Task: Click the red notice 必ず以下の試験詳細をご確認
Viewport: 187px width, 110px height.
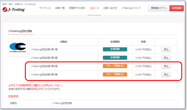Action: pos(36,85)
